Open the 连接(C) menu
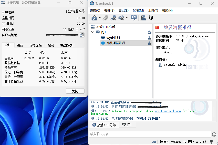 95,11
